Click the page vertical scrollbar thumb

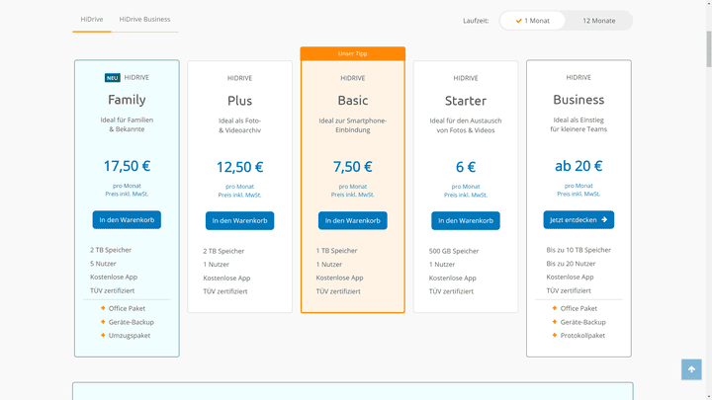708,49
